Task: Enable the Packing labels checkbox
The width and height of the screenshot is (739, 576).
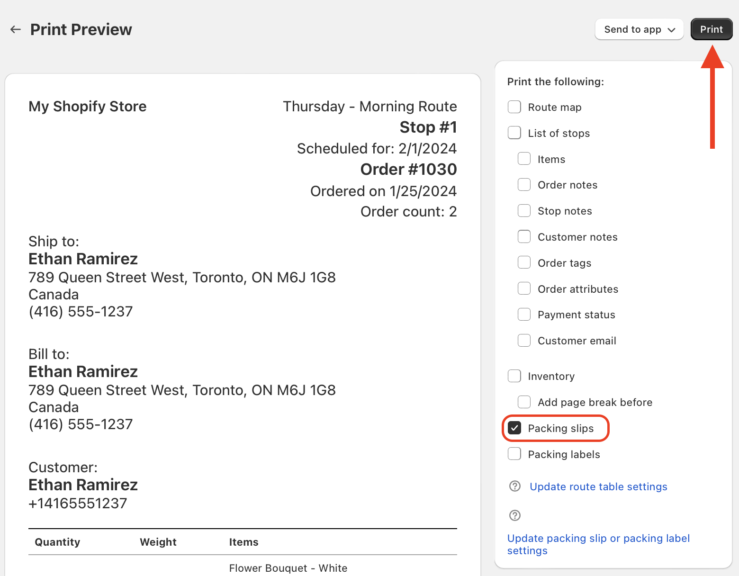Action: coord(514,453)
